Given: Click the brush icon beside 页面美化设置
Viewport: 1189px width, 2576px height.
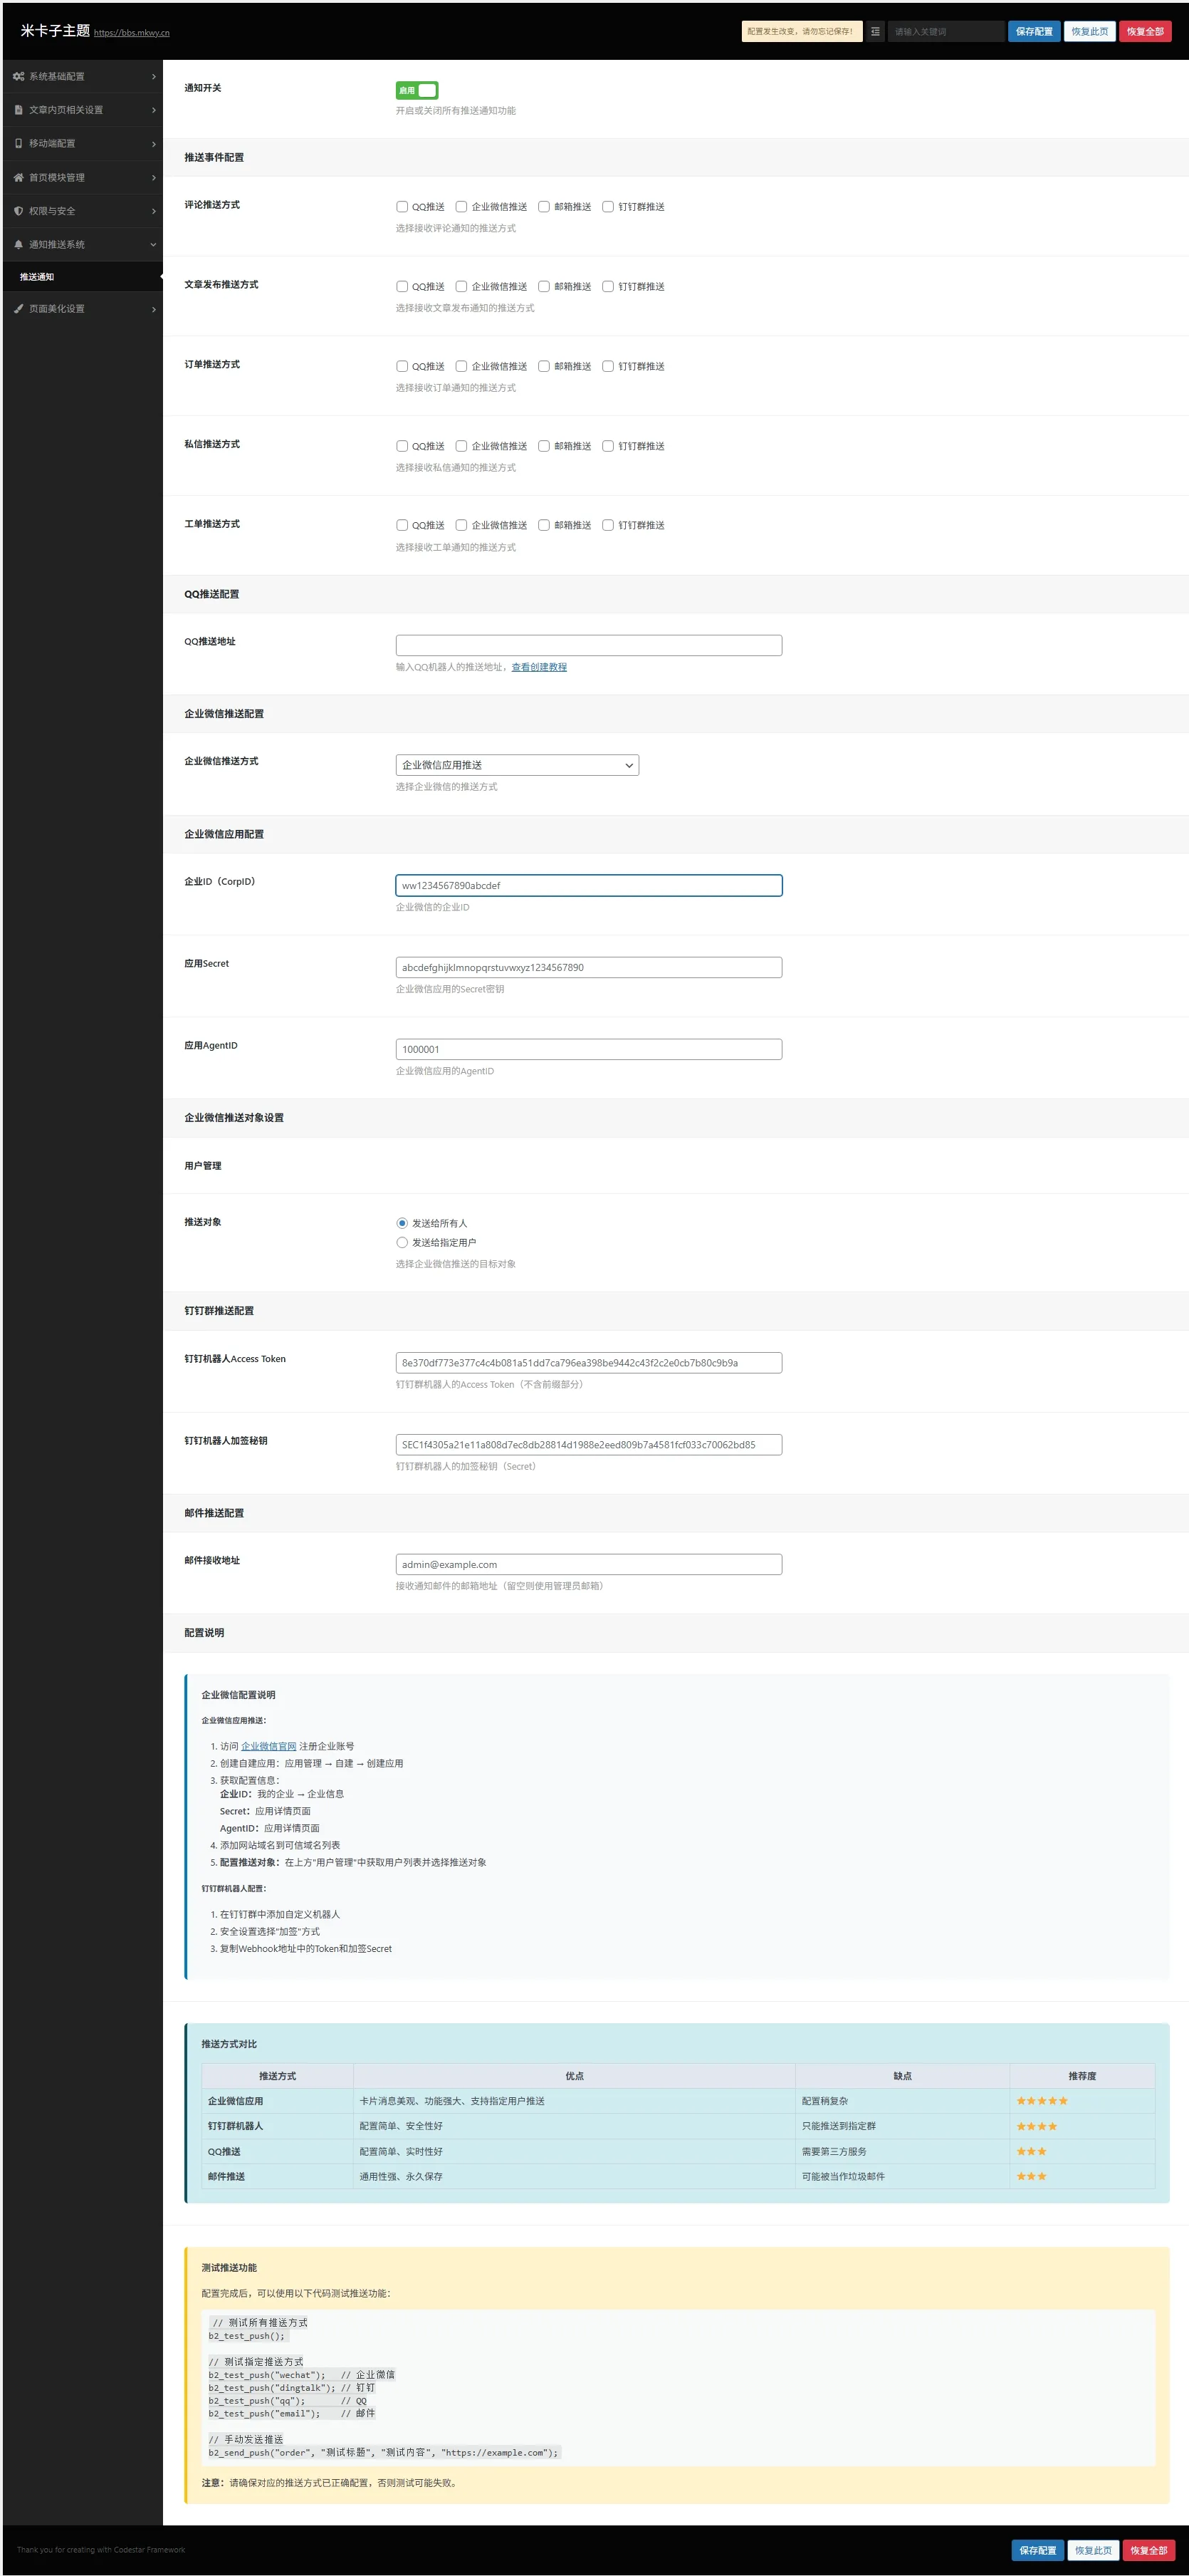Looking at the screenshot, I should point(18,309).
